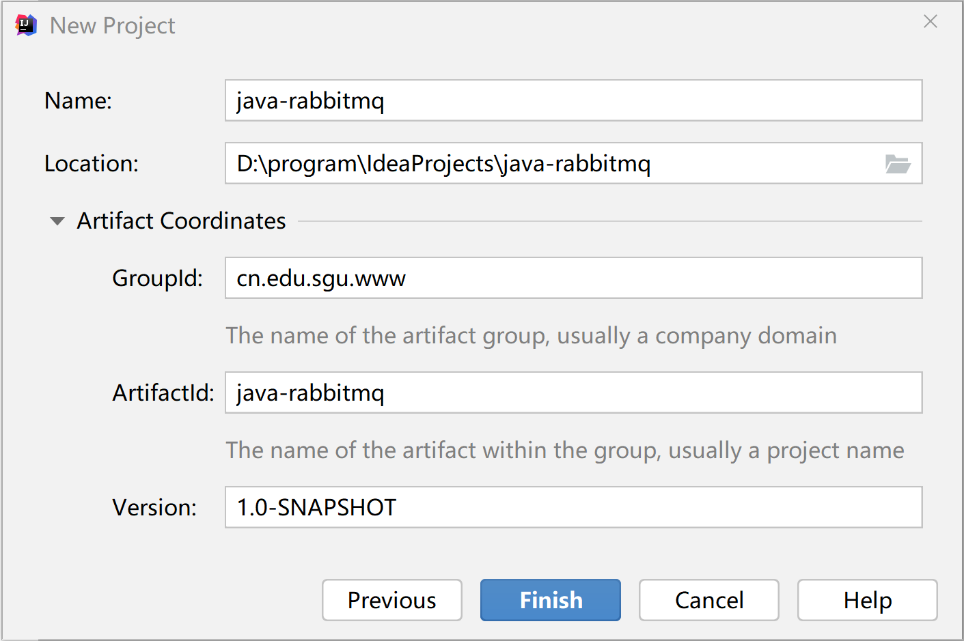Click the GroupId hint text
This screenshot has width=964, height=641.
tap(532, 335)
